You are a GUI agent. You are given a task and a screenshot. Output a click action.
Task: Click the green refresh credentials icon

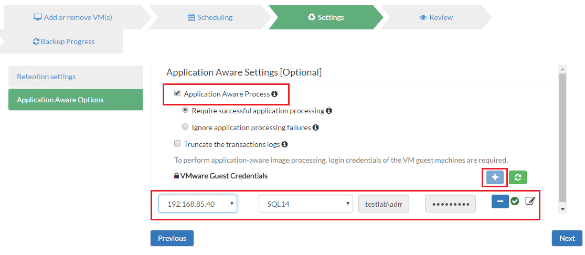coord(518,177)
